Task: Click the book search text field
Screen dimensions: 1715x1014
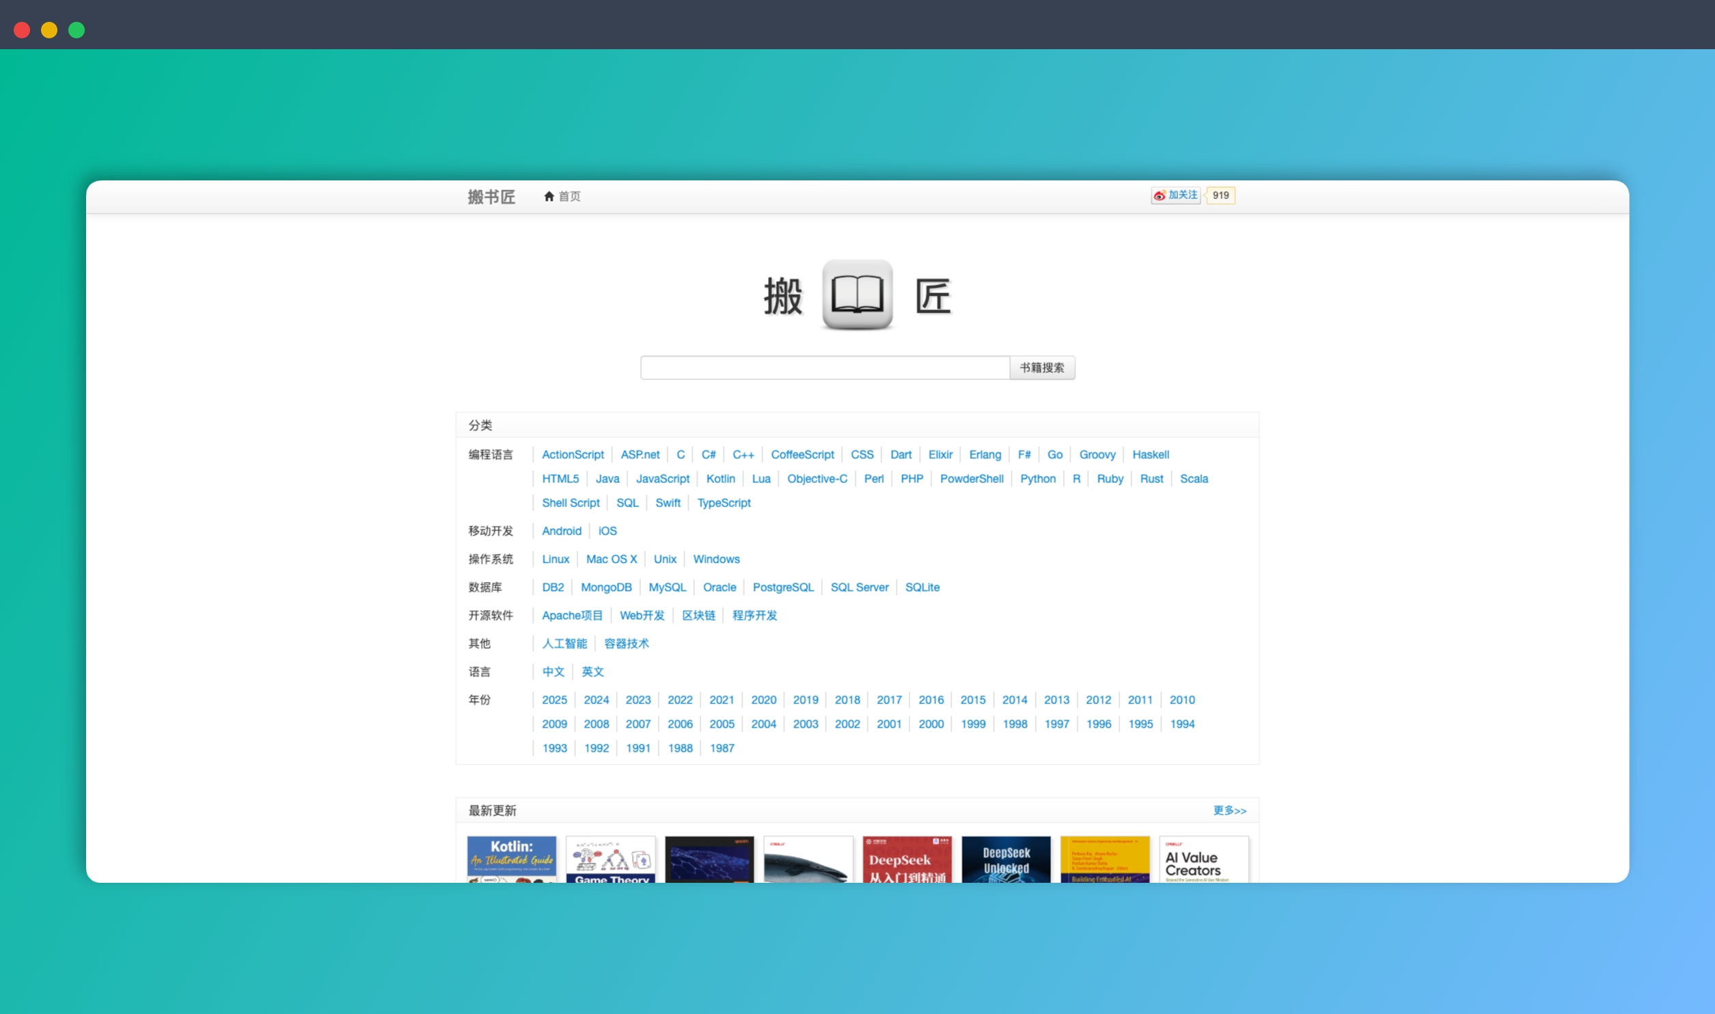Action: (824, 368)
